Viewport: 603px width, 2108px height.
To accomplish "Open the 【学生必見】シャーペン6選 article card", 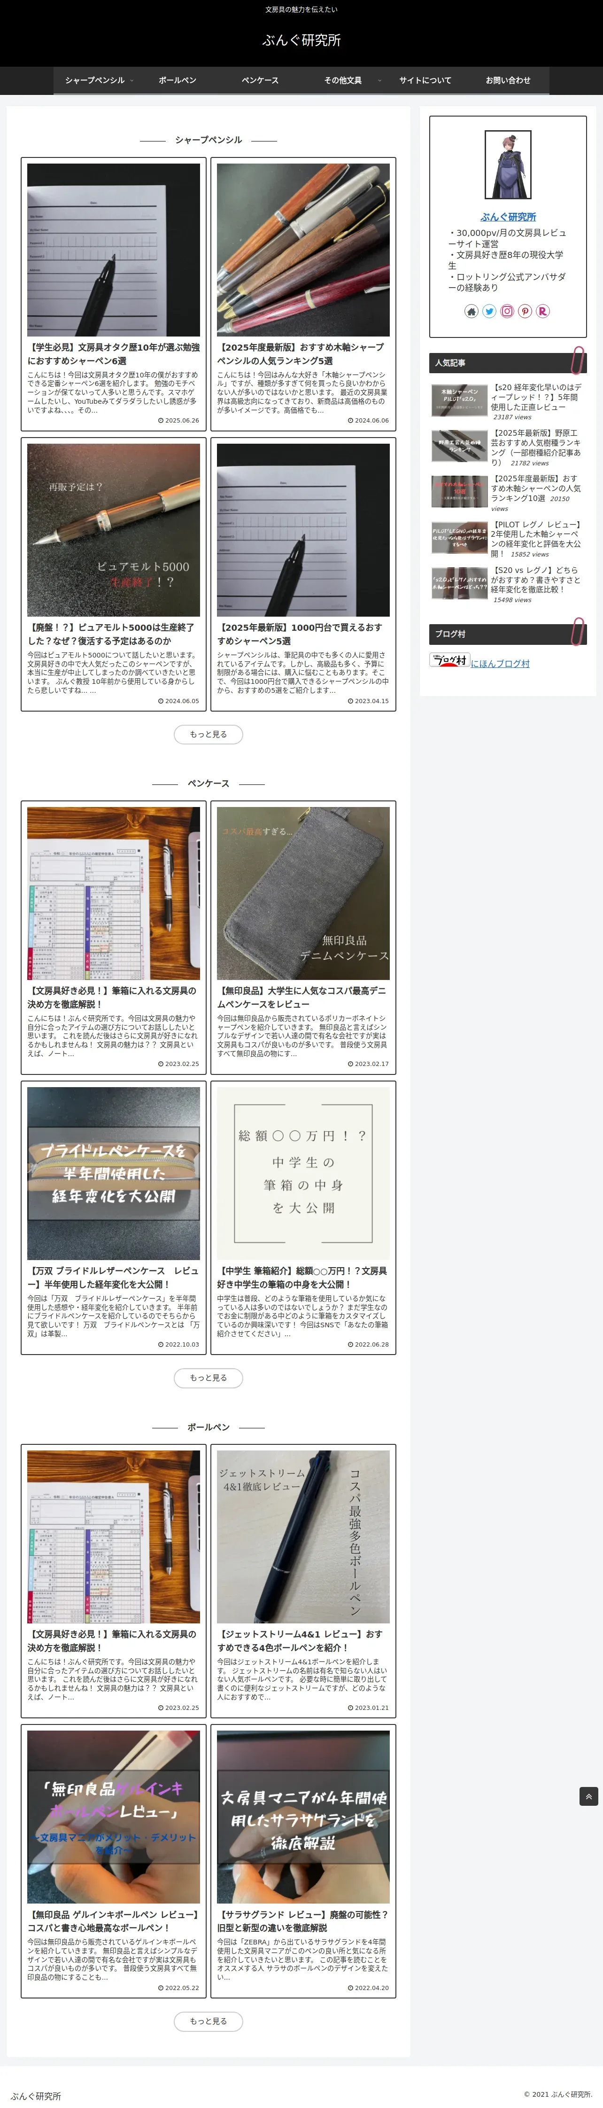I will point(114,295).
